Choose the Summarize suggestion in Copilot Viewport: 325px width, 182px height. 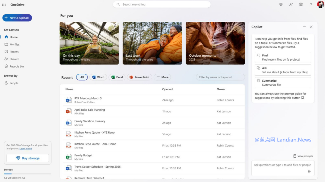[283, 83]
